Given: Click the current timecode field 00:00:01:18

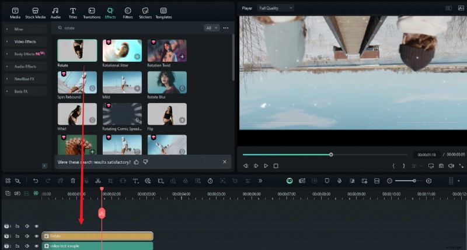Looking at the screenshot, I should coord(427,154).
